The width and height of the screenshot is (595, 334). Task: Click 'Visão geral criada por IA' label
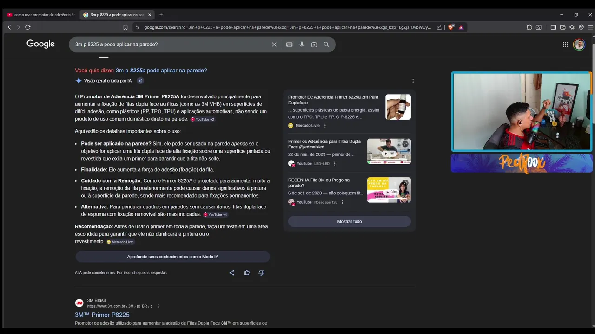click(108, 81)
